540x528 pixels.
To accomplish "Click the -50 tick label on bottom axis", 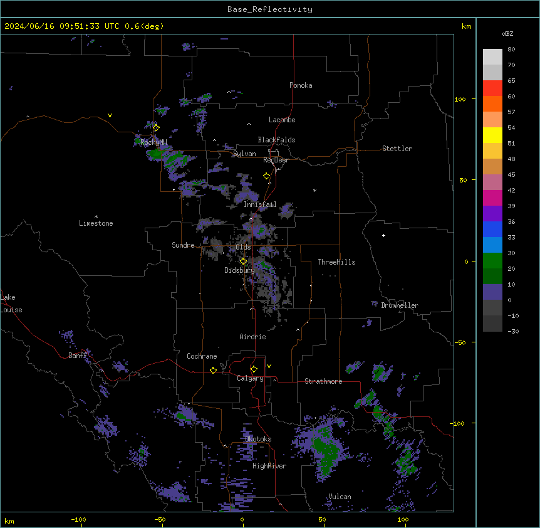I will click(x=160, y=519).
